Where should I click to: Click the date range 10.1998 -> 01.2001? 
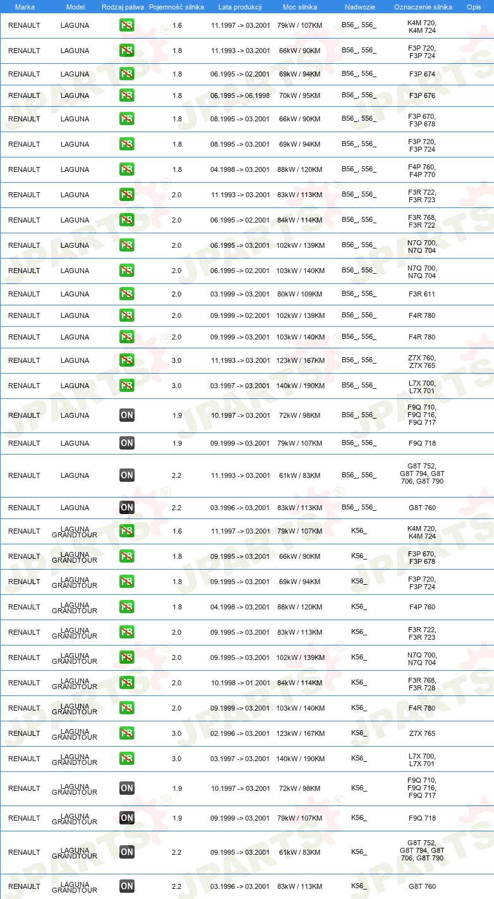(x=240, y=683)
